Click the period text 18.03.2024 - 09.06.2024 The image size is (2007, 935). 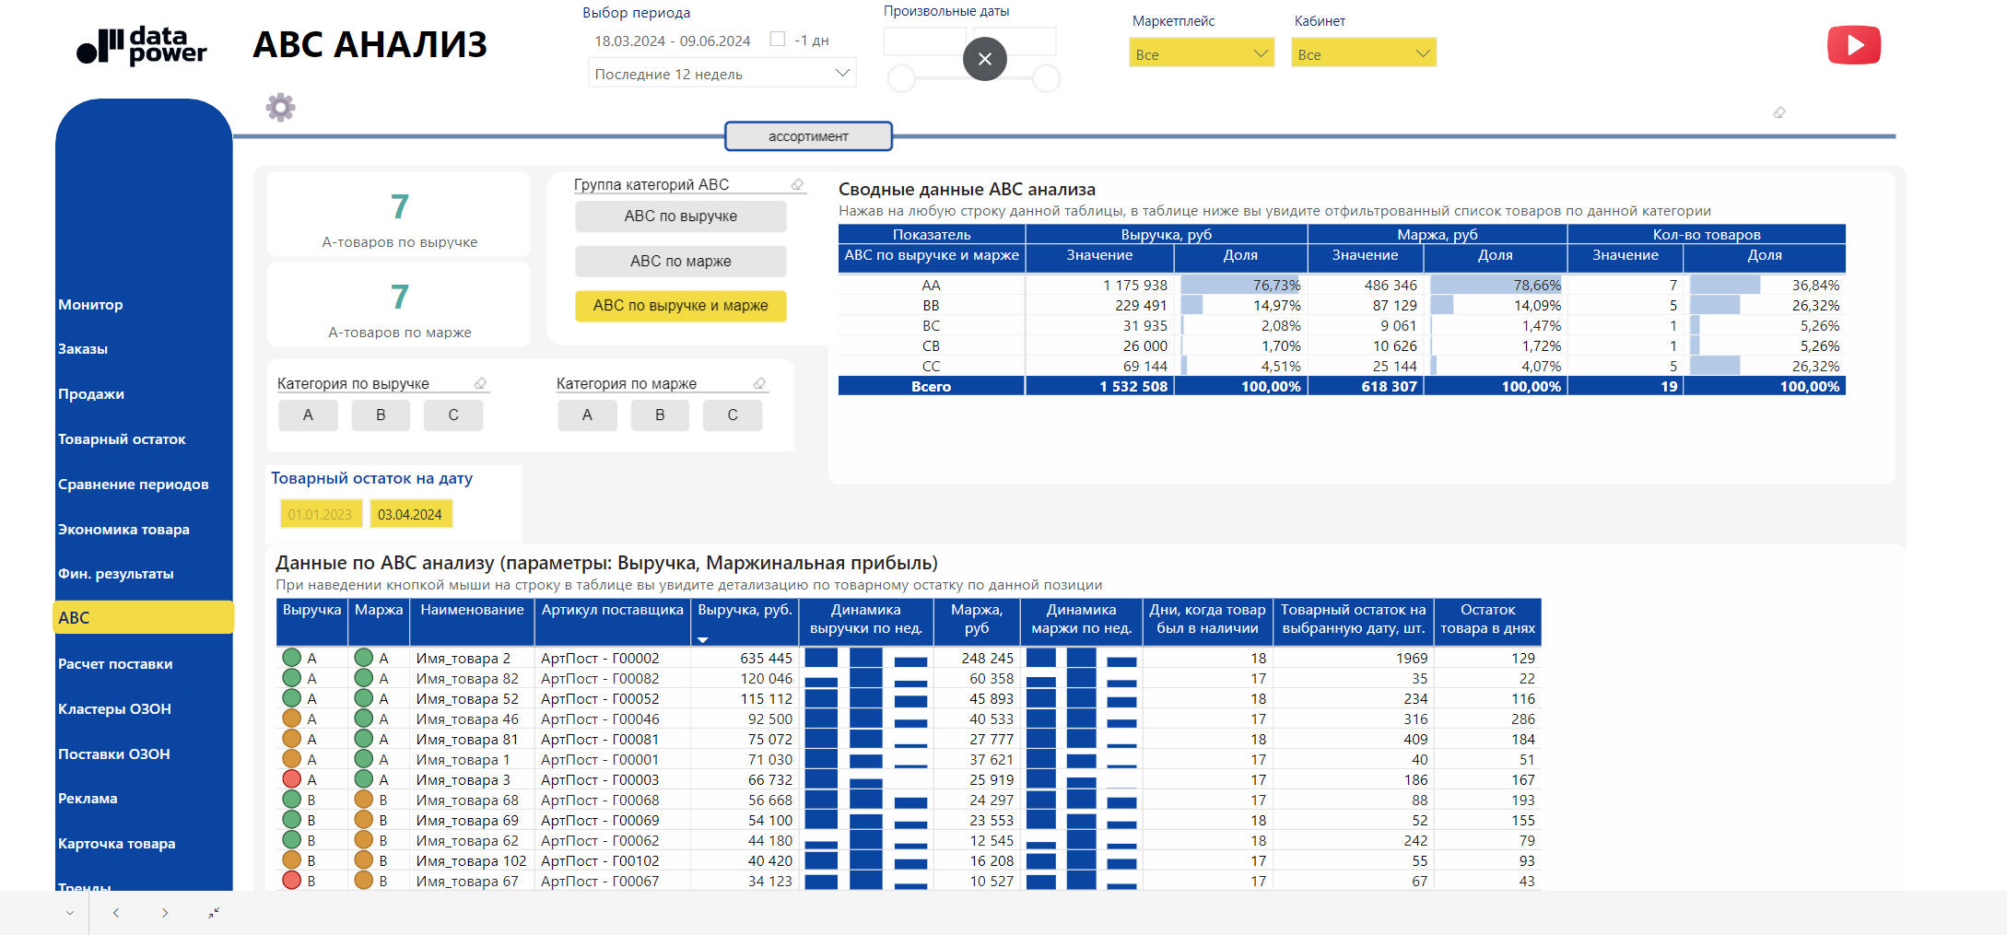(x=673, y=41)
